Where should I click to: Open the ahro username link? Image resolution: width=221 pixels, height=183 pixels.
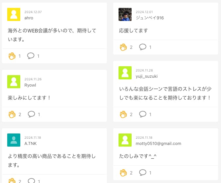click(29, 18)
